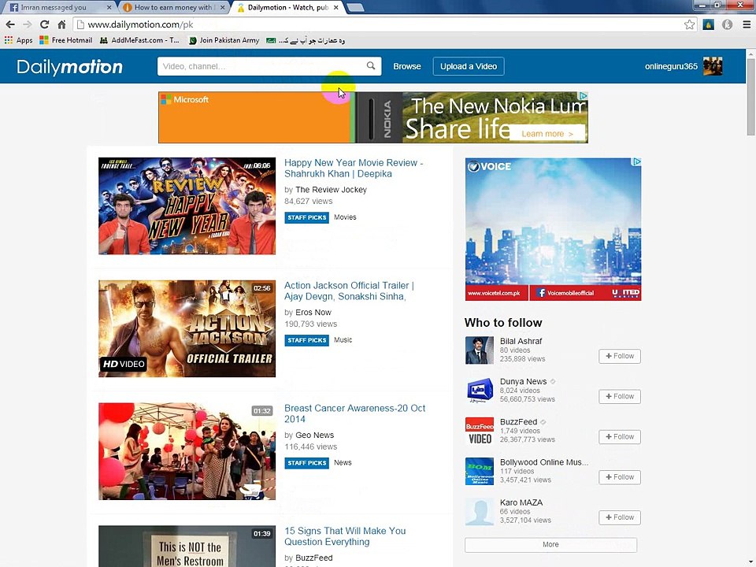This screenshot has width=756, height=567.
Task: Open the Movies category link
Action: click(345, 217)
